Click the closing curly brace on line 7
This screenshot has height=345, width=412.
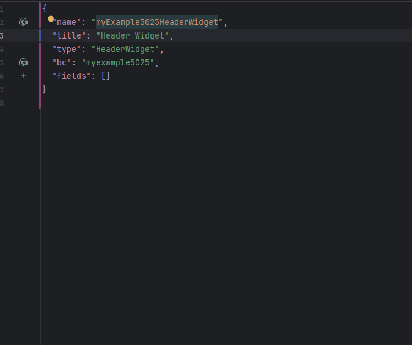(x=45, y=89)
